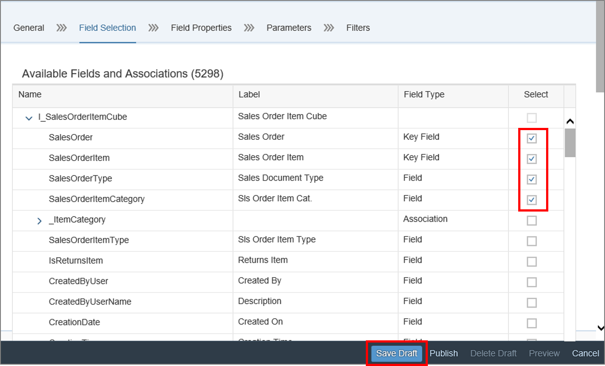Click the Cancel button

[x=586, y=353]
